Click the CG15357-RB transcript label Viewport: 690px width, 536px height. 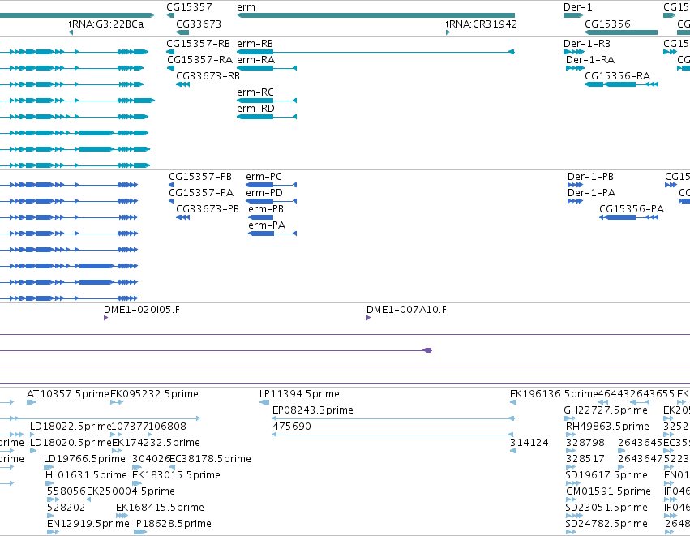point(198,44)
